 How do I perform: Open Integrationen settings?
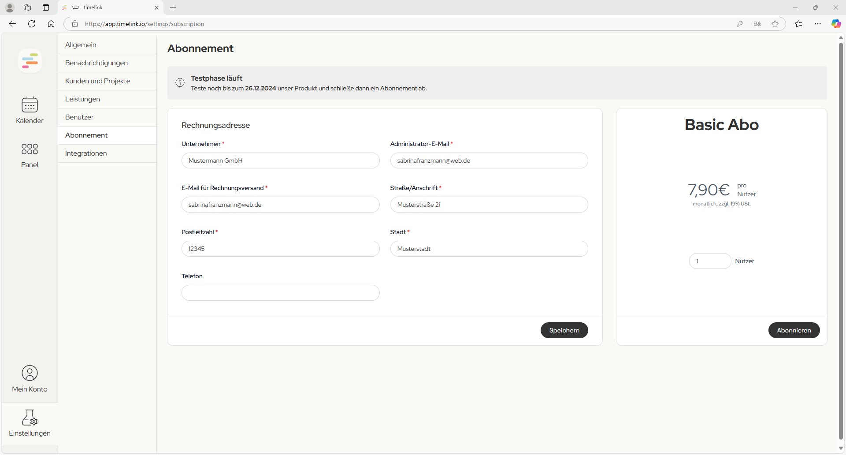(x=107, y=153)
